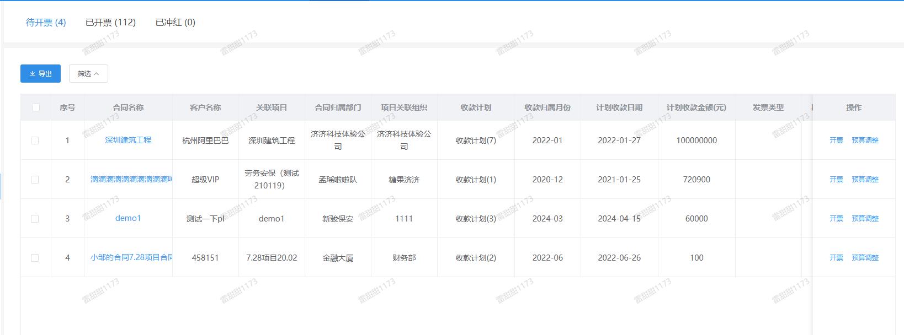Screen dimensions: 904x335
Task: Click the 操作 column header
Action: pos(854,107)
